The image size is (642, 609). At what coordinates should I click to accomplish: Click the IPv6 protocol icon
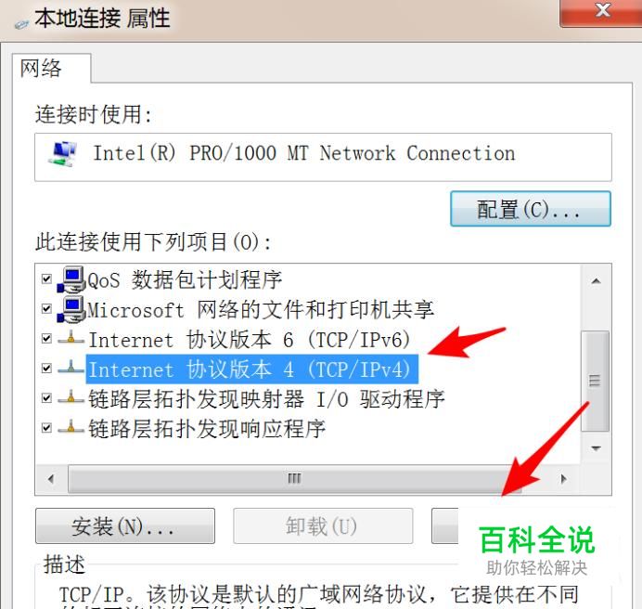point(71,339)
